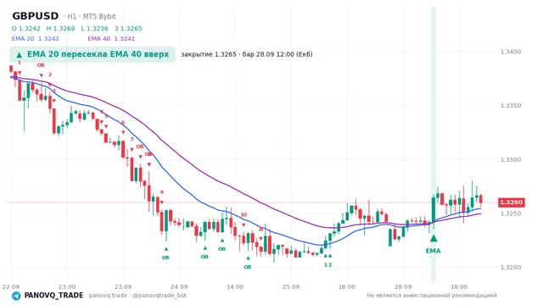Image resolution: width=543 pixels, height=305 pixels.
Task: Click the 25.09 date axis label
Action: click(291, 286)
